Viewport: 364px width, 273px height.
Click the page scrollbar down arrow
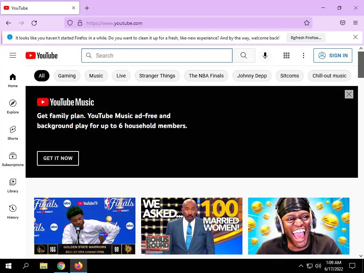[361, 256]
